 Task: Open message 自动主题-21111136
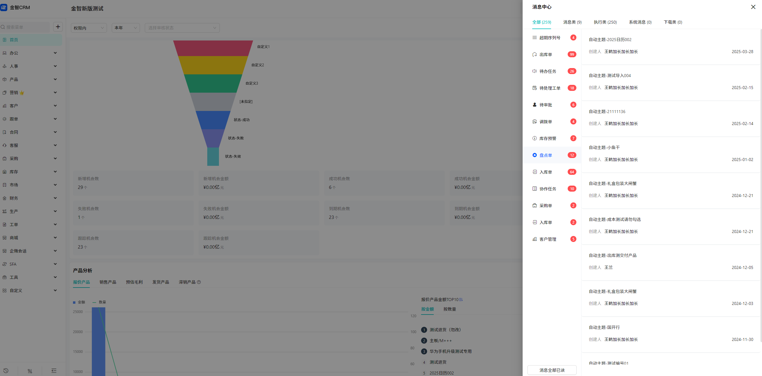pos(670,119)
